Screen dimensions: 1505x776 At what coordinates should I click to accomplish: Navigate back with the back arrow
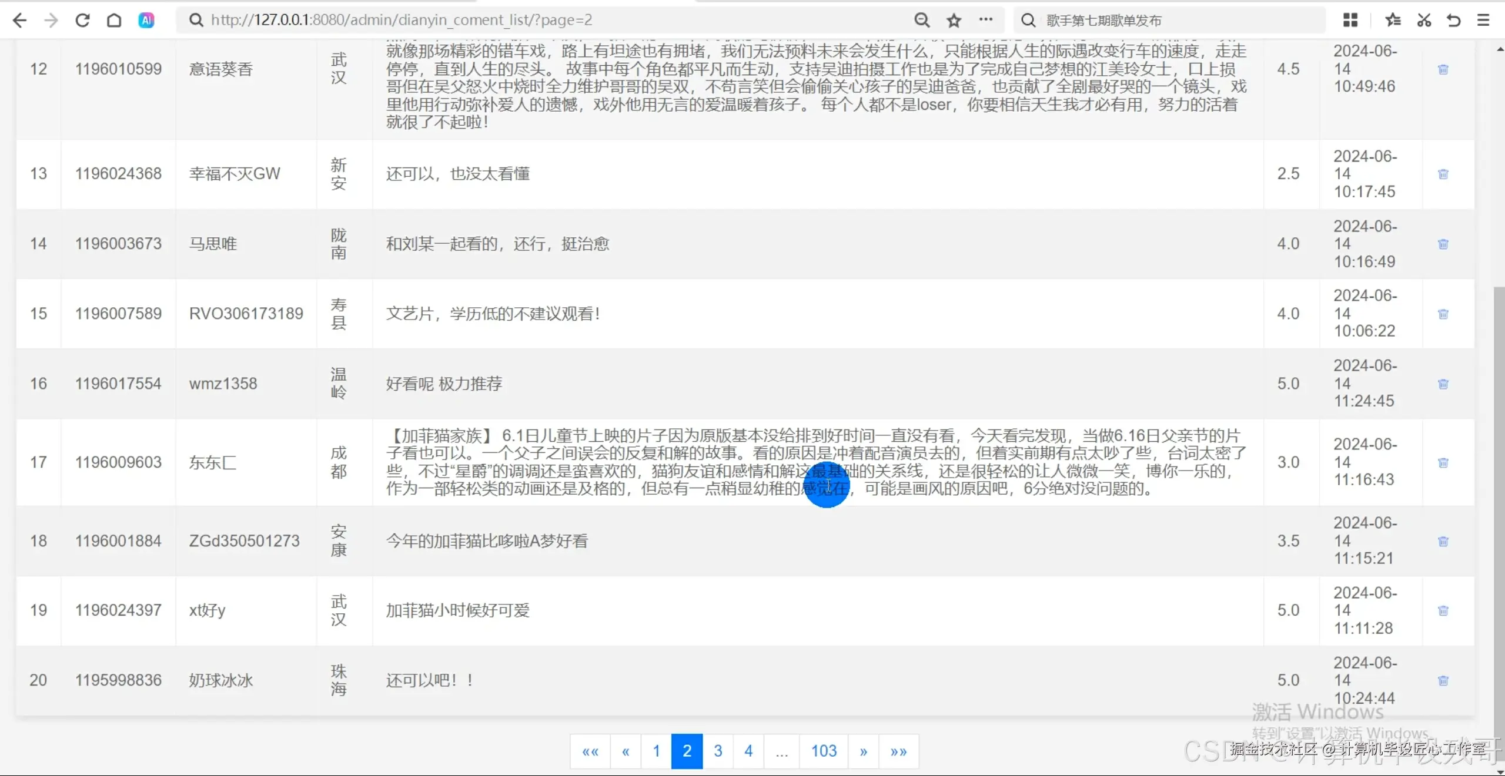pos(19,19)
